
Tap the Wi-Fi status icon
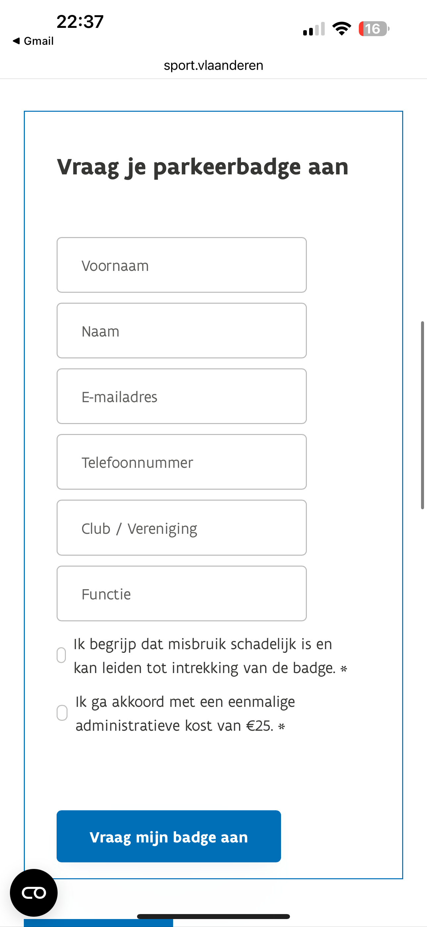(x=342, y=29)
